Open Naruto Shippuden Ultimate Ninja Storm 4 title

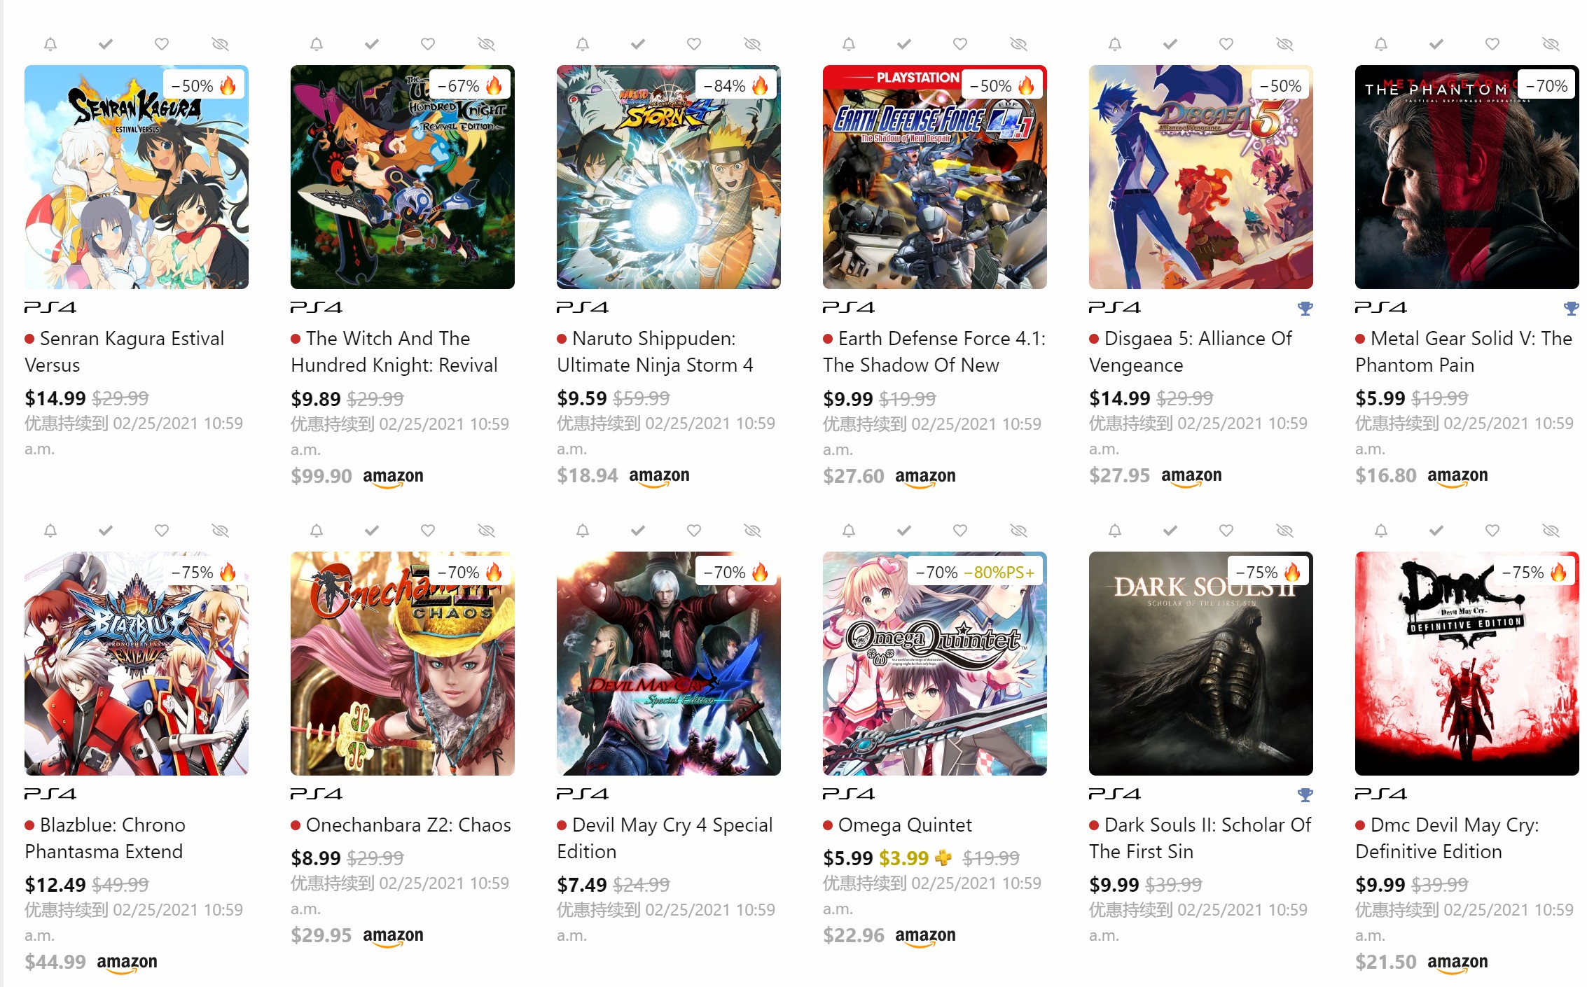[x=655, y=352]
